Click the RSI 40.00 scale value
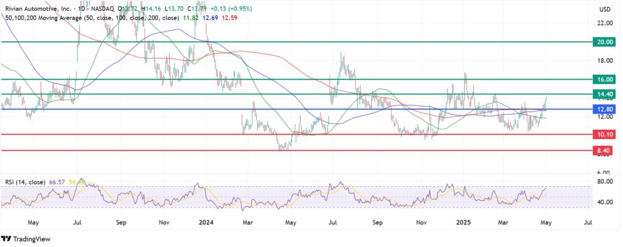 (604, 202)
